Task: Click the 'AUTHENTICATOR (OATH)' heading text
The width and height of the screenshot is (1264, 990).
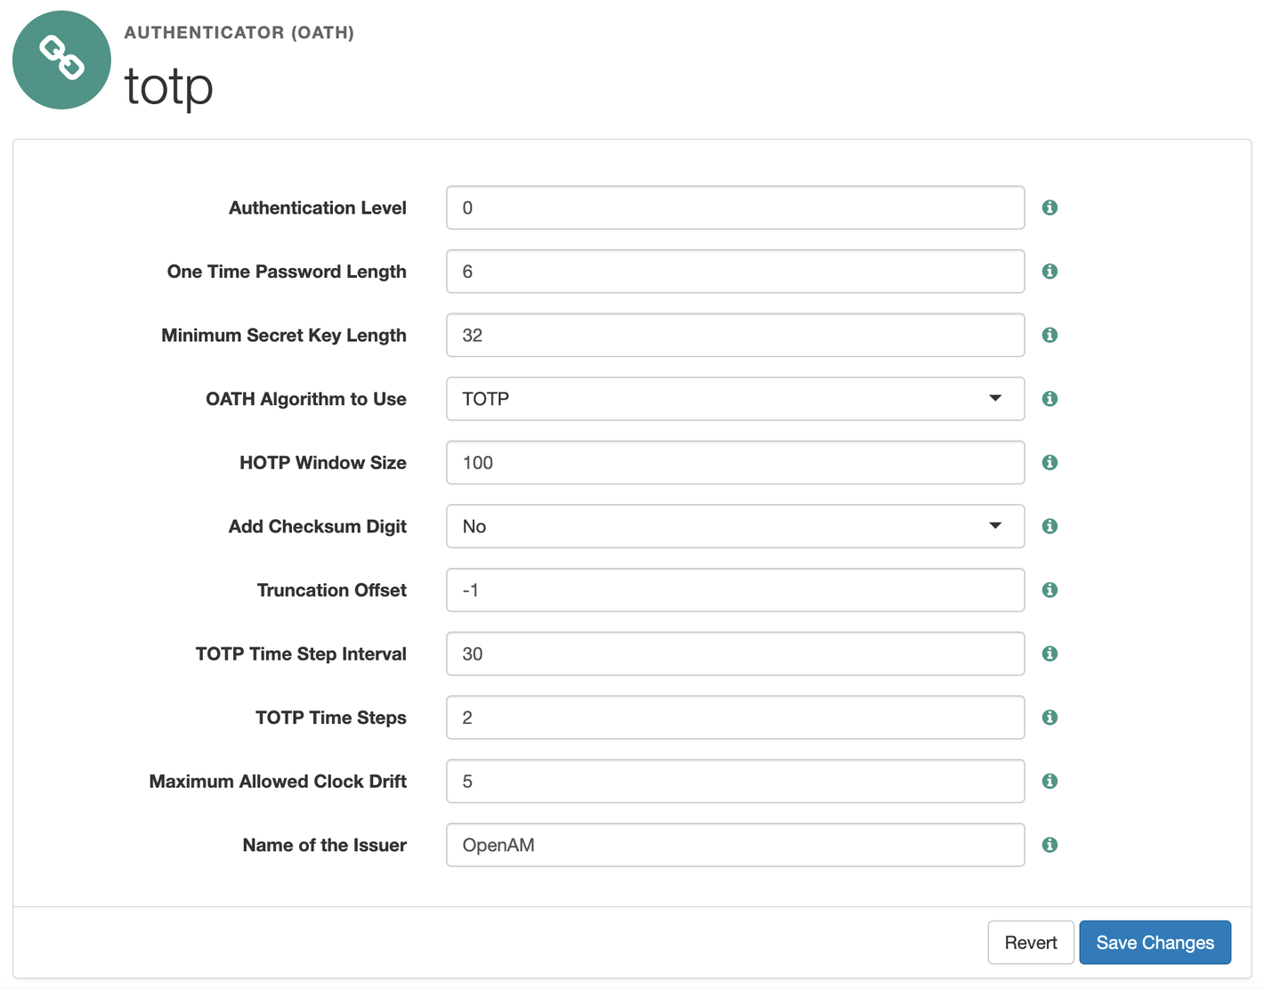Action: [239, 33]
